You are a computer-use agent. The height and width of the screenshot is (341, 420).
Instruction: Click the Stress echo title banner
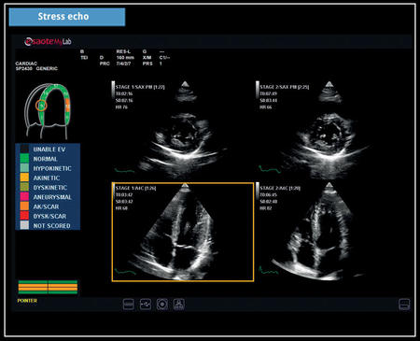[x=67, y=17]
